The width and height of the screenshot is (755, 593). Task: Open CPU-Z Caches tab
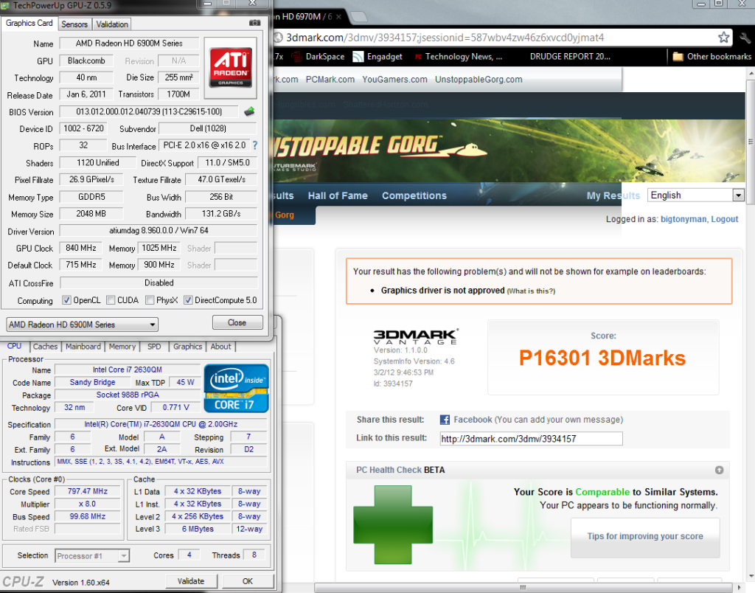point(45,347)
